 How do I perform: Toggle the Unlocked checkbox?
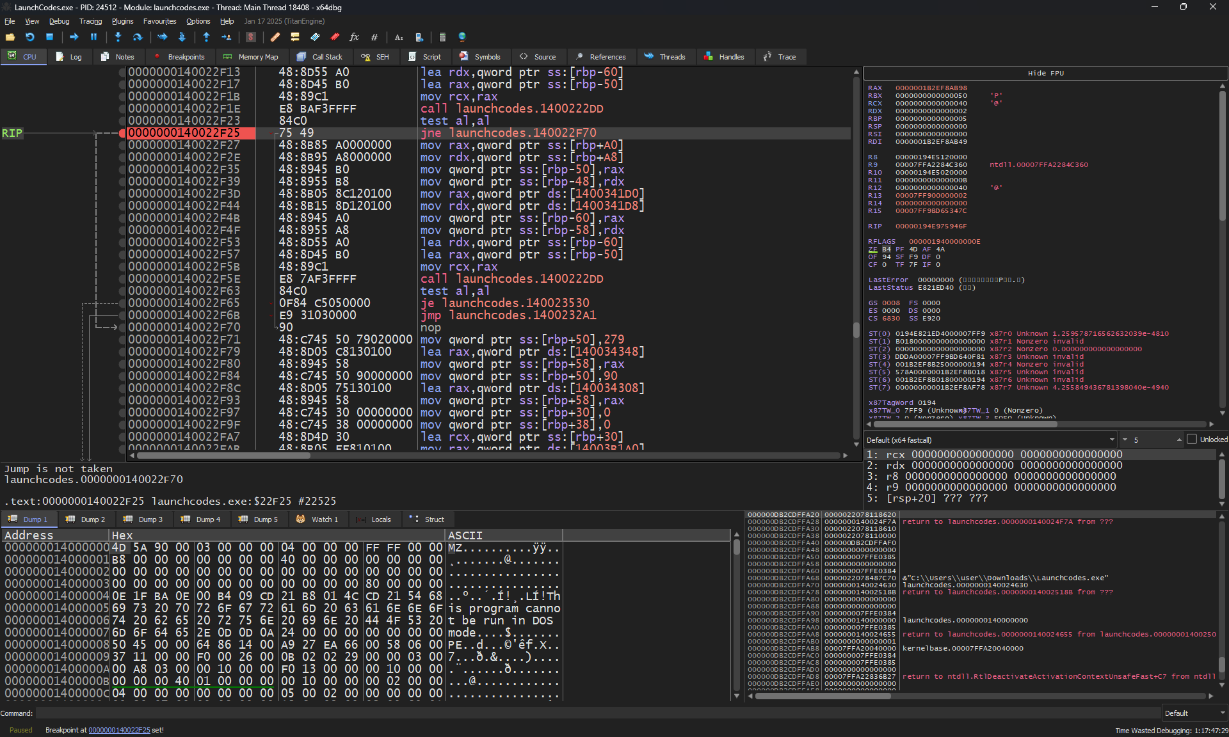[x=1192, y=440]
